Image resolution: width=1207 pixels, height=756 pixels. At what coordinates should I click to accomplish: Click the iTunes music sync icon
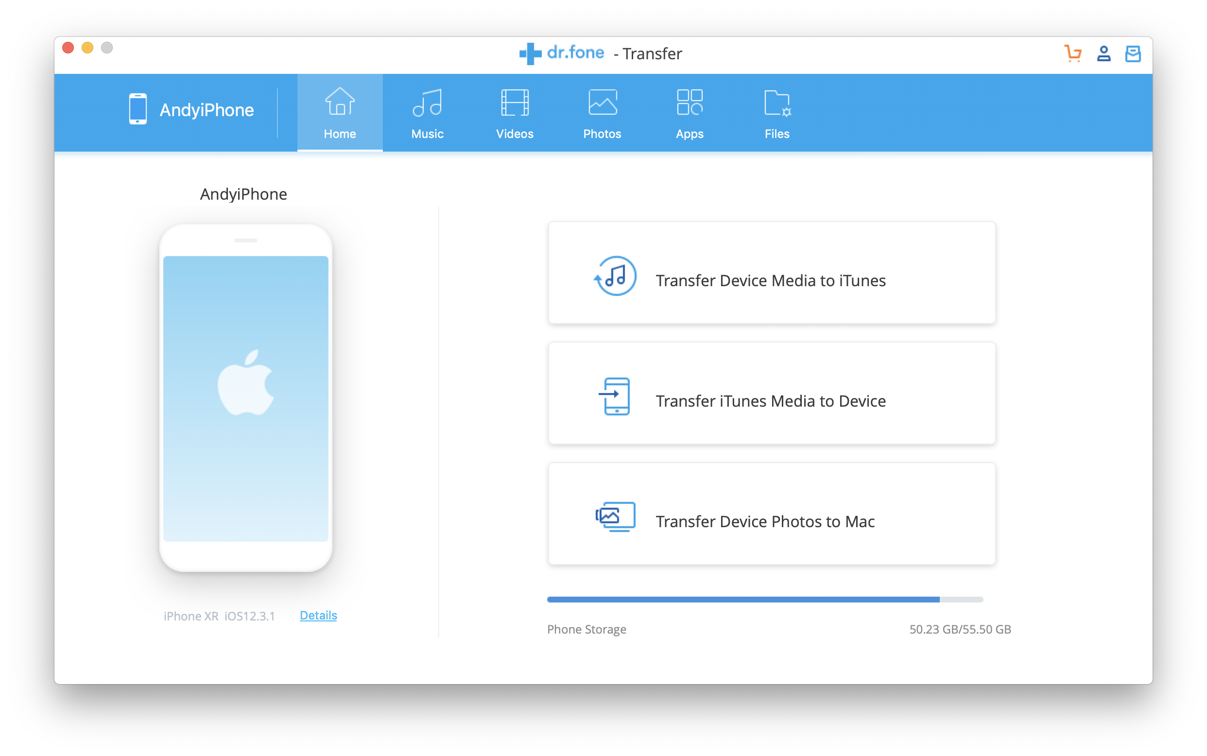pos(615,276)
